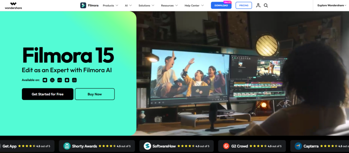Select the iOS platform icon
Viewport: 349px width, 153px height.
(x=60, y=80)
